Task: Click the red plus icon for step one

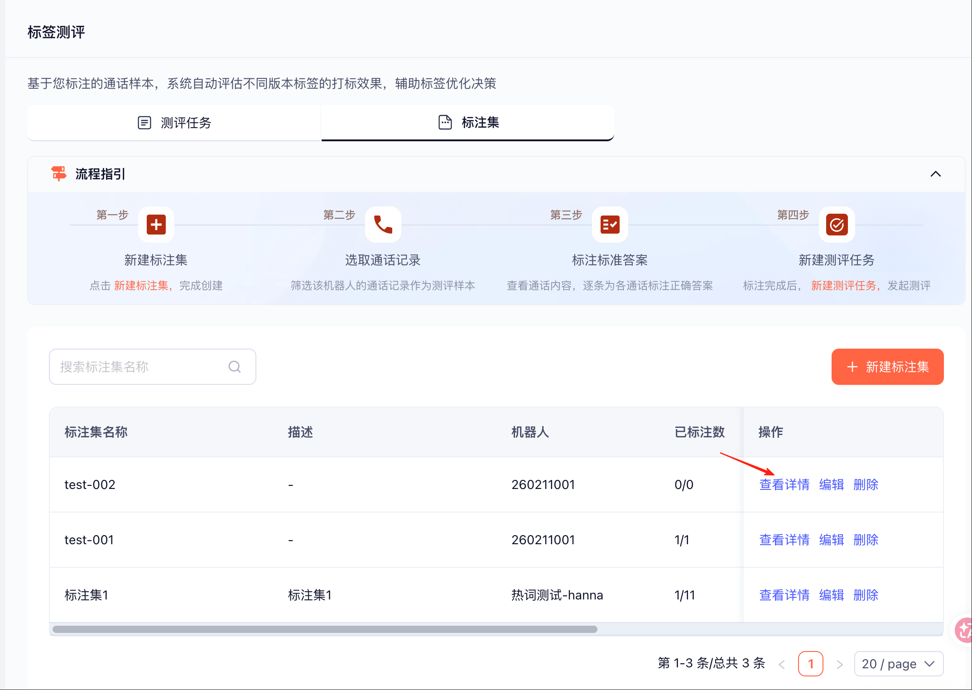Action: tap(156, 225)
